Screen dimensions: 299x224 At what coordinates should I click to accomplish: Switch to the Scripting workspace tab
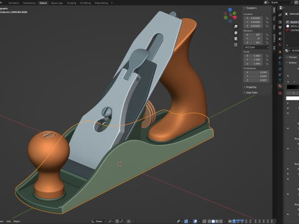[72, 3]
